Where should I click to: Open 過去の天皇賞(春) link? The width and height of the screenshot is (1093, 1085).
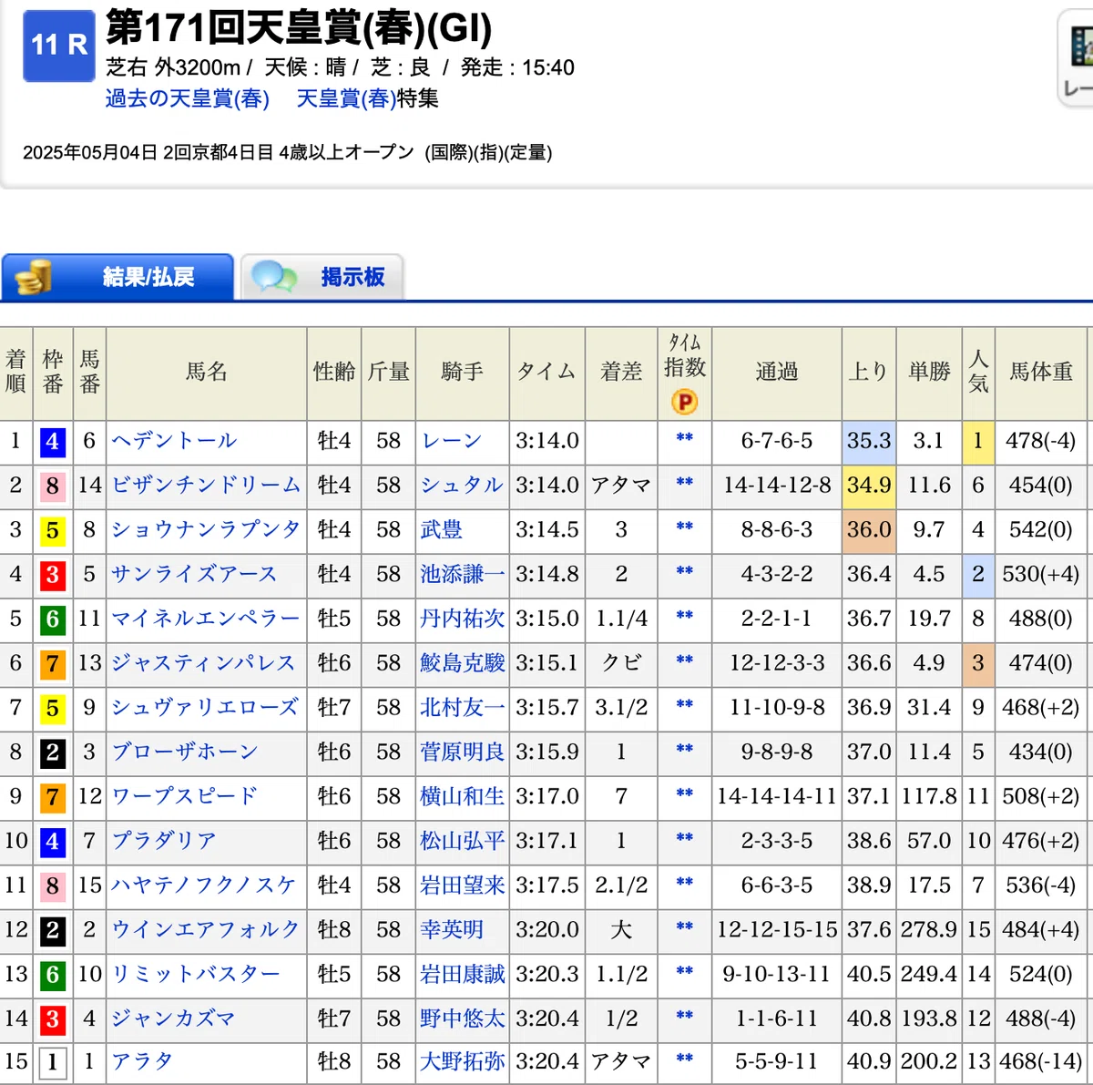188,98
